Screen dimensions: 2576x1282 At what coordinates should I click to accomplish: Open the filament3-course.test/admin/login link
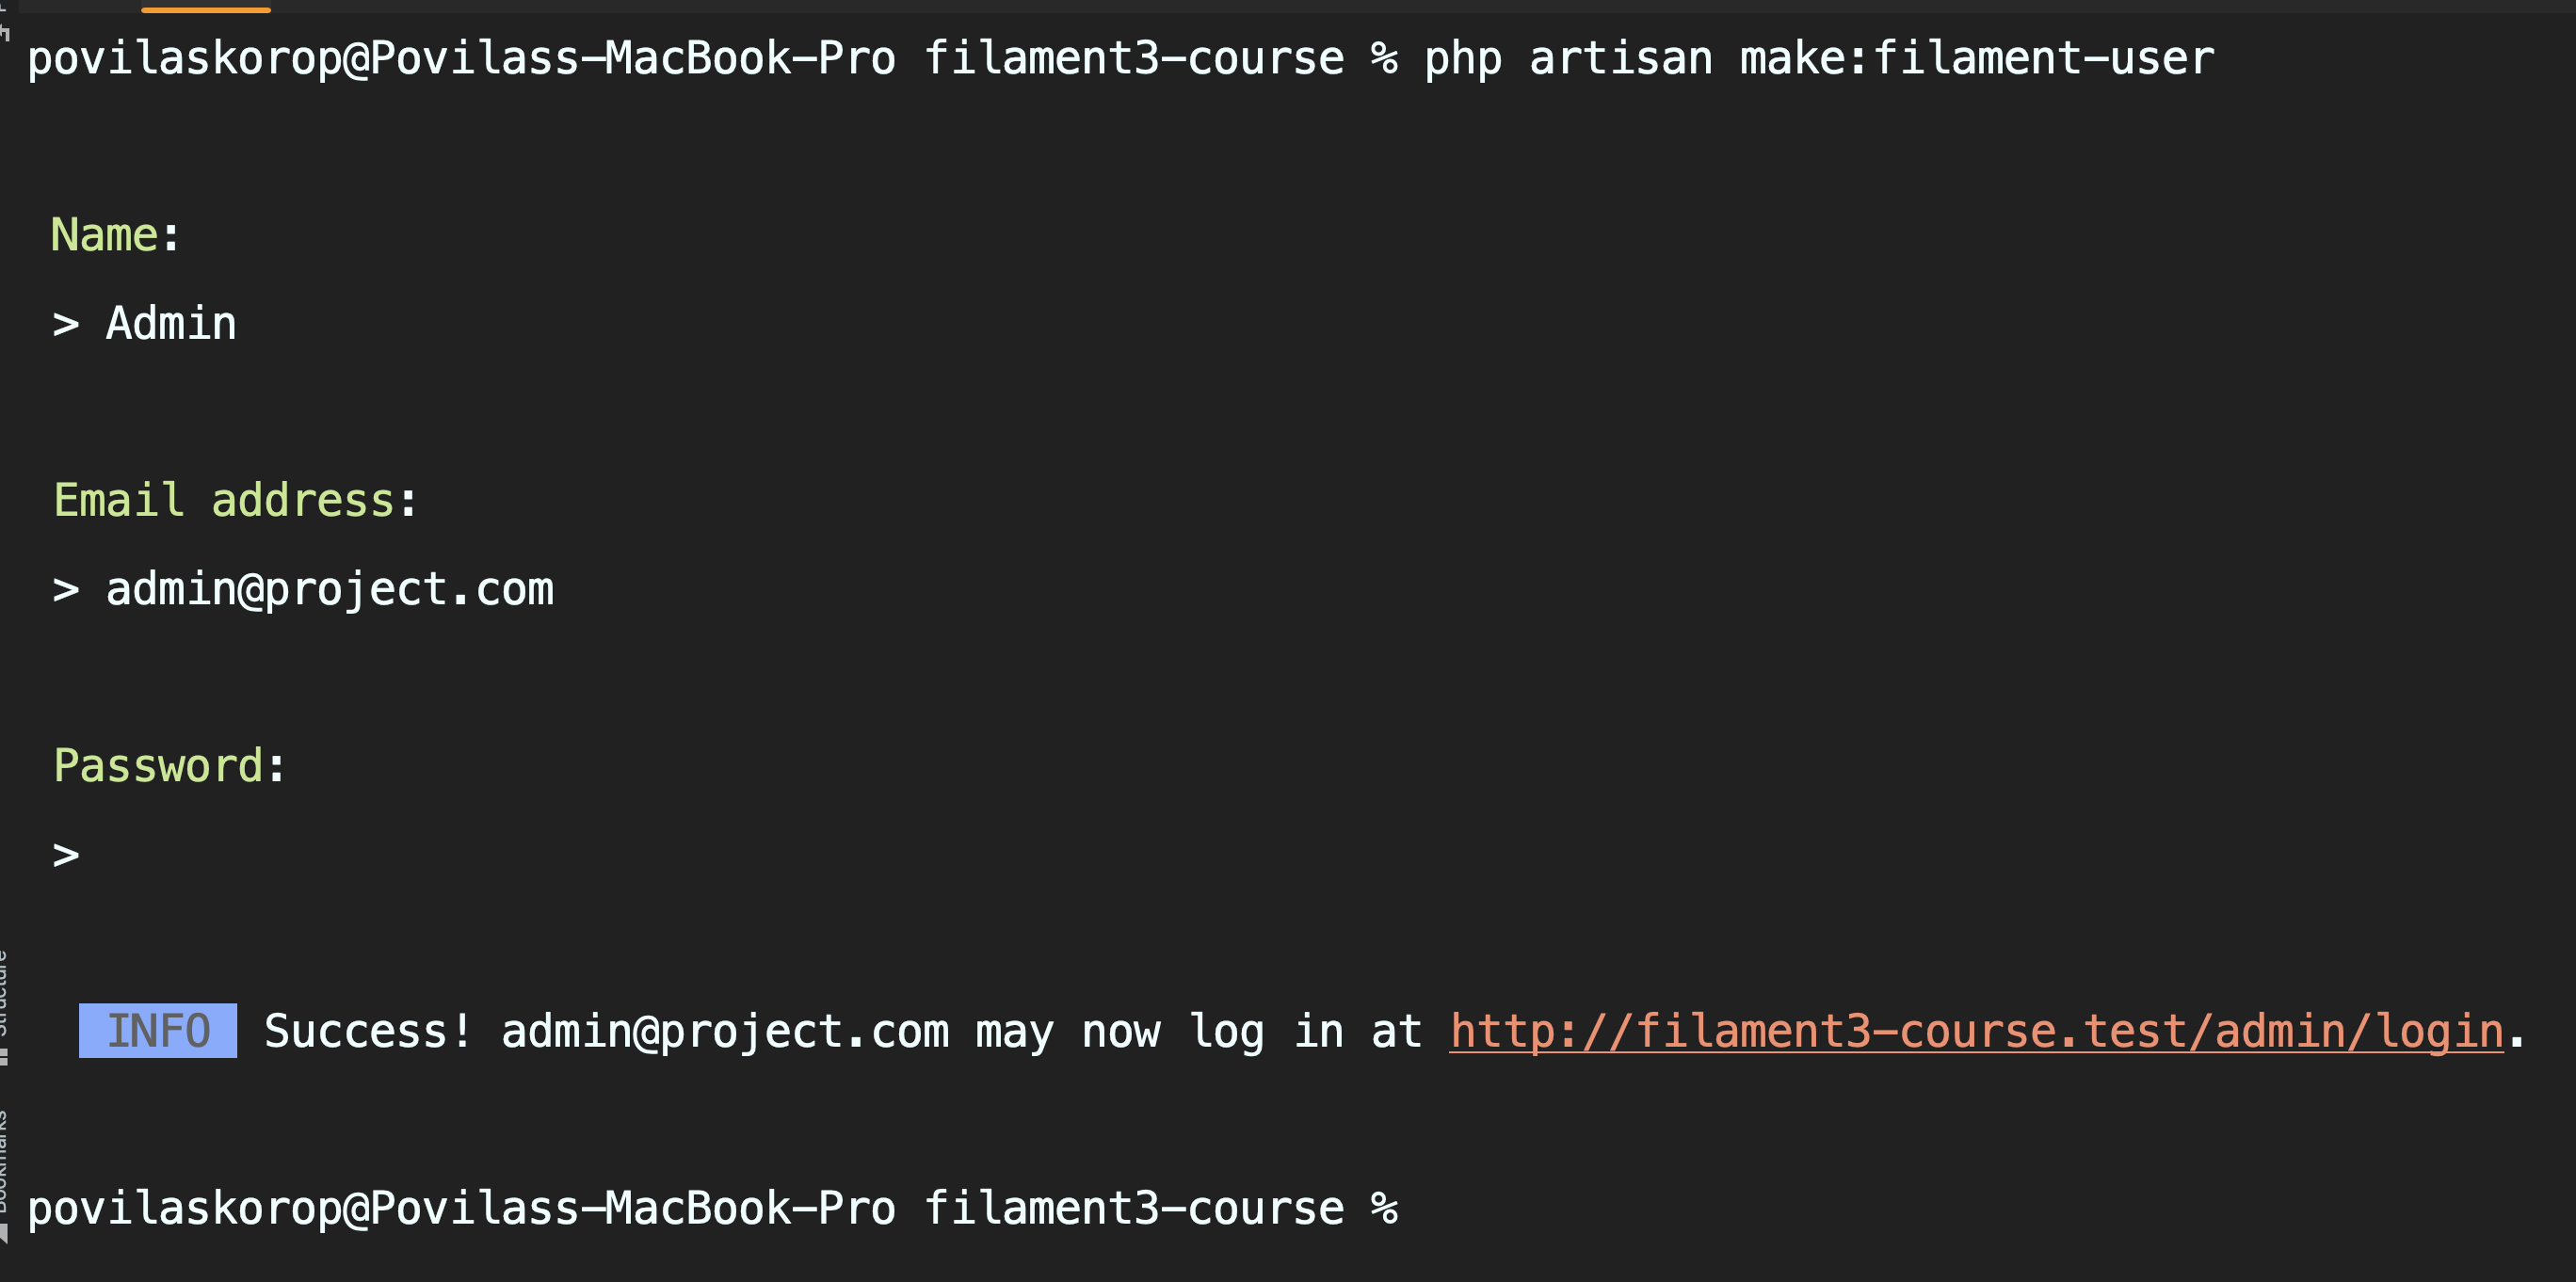click(x=1976, y=1031)
